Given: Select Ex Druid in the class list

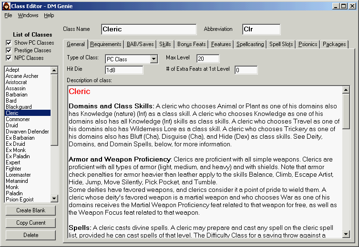Looking at the screenshot, I should point(28,143).
